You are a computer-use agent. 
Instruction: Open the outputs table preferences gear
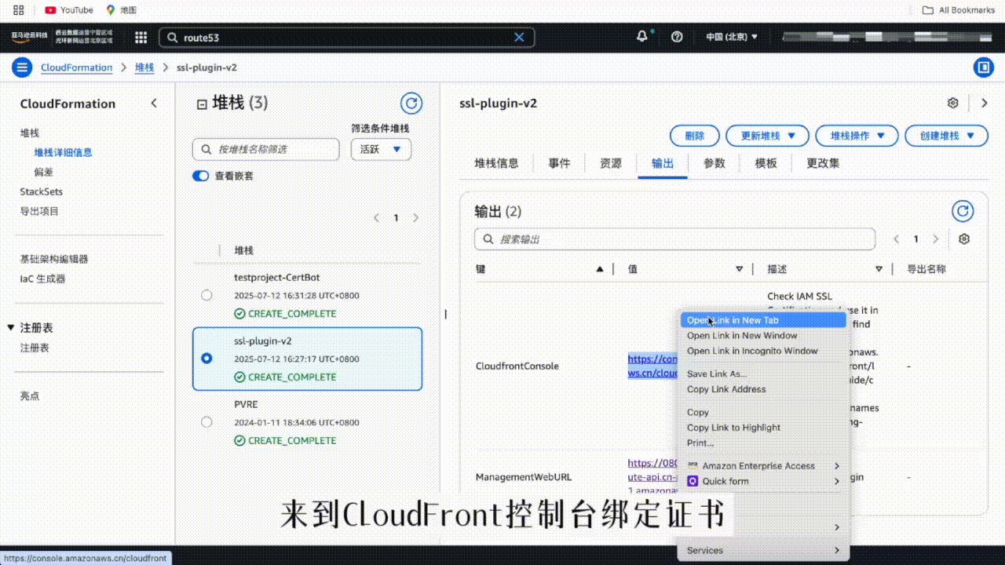click(x=965, y=239)
